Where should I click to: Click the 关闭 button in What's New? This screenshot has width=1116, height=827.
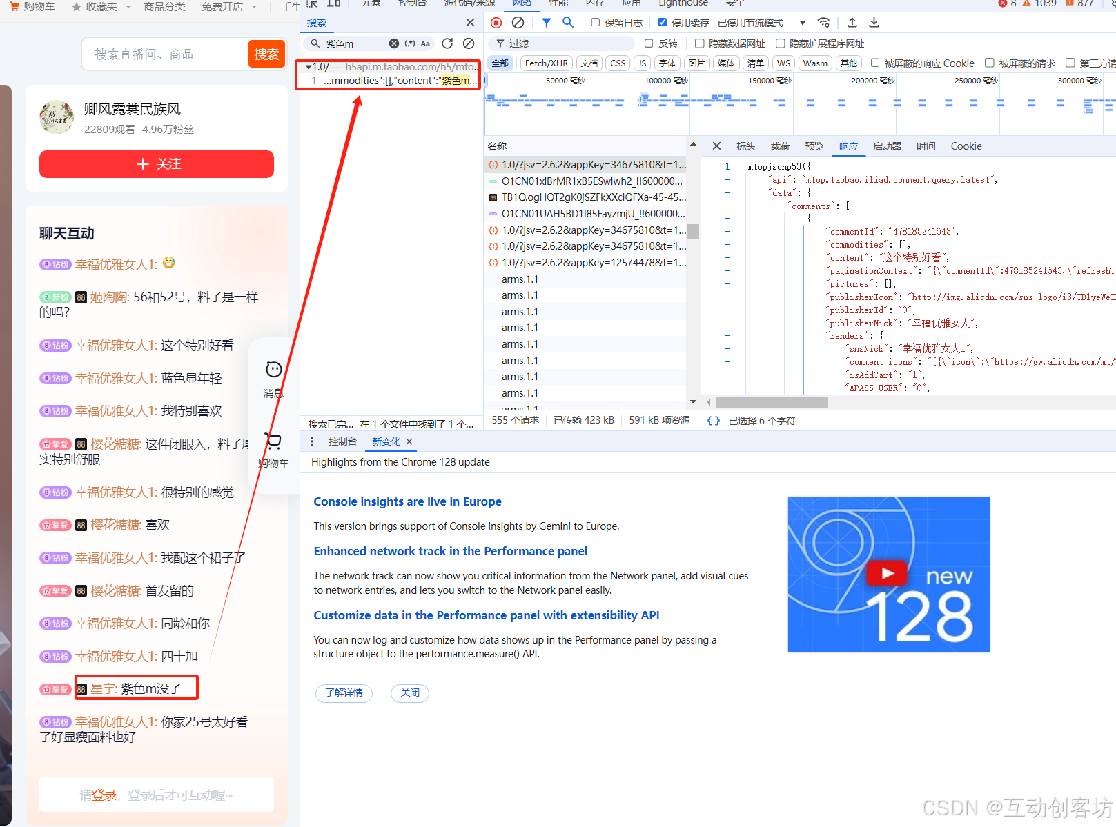(x=410, y=693)
